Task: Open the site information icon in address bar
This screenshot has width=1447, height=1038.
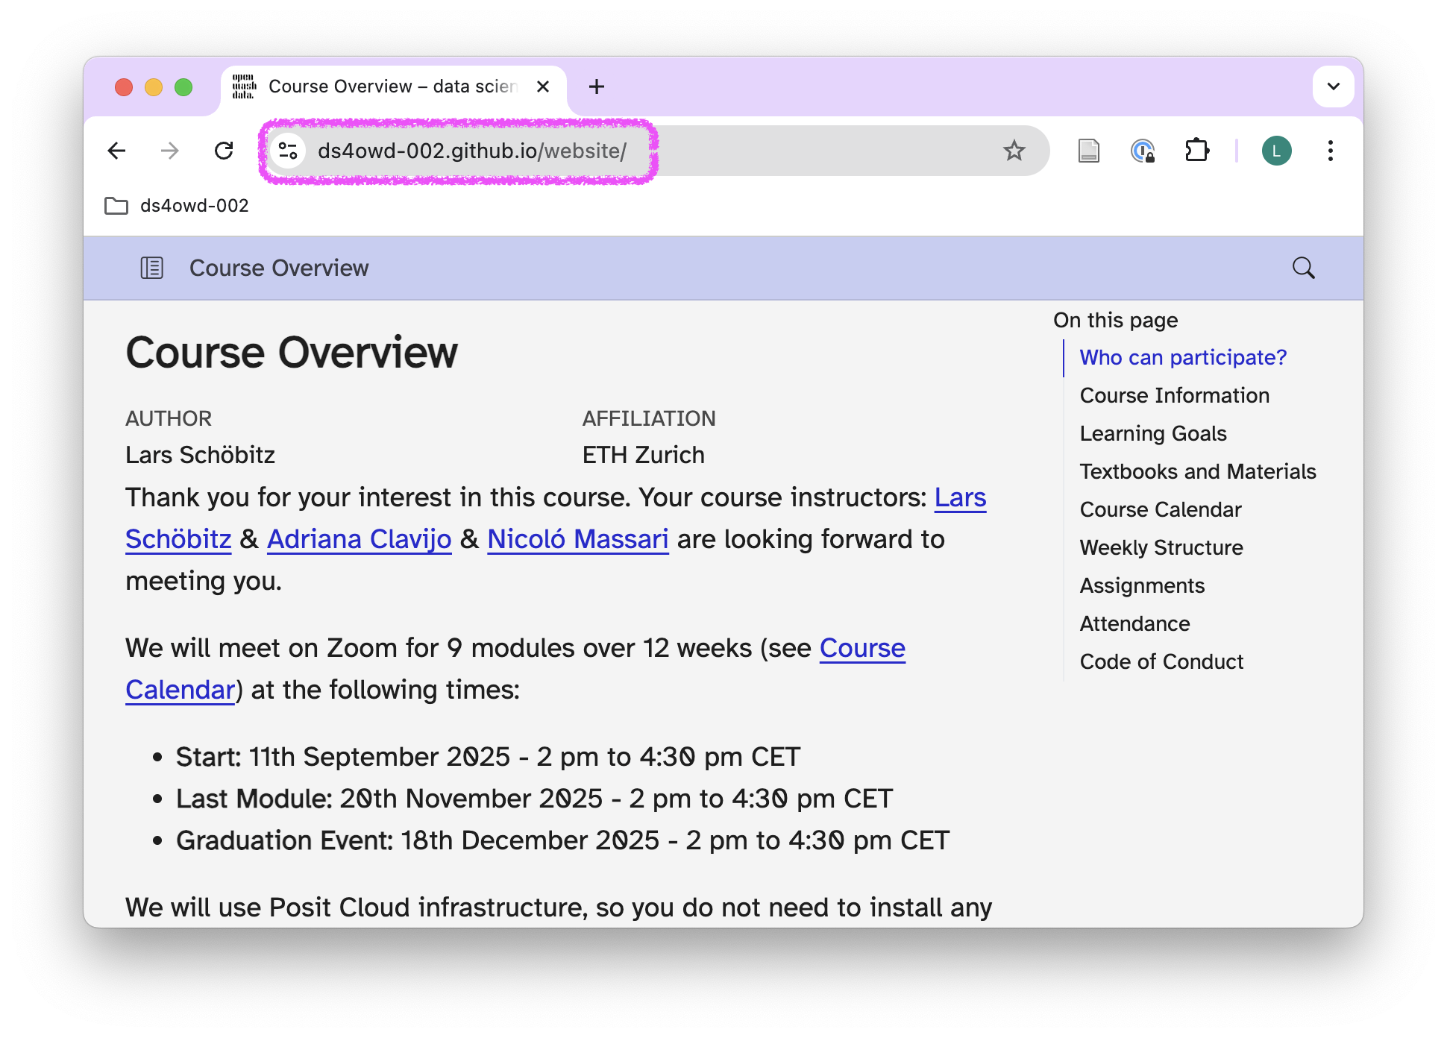Action: (288, 151)
